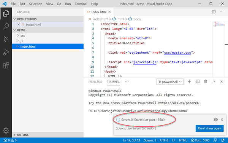Screen dimensions: 228x143
Task: Open the Run and Debug view
Action: pos(6,52)
